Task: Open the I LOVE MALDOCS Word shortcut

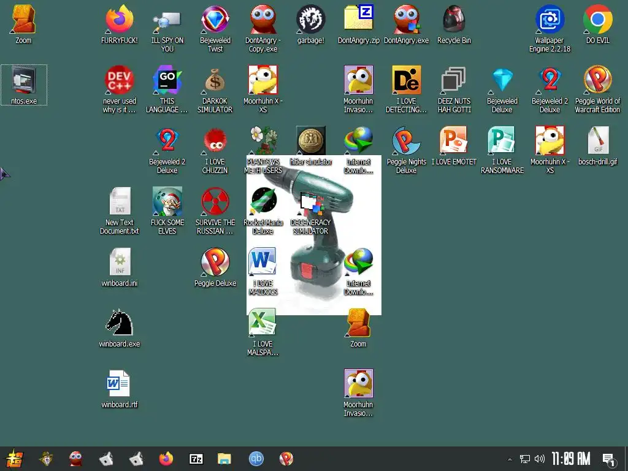Action: [x=262, y=272]
